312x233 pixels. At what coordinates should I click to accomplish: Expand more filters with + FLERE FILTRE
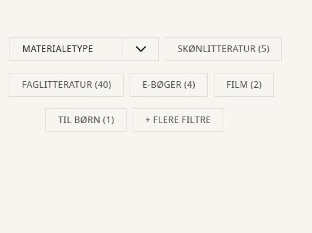pyautogui.click(x=178, y=120)
